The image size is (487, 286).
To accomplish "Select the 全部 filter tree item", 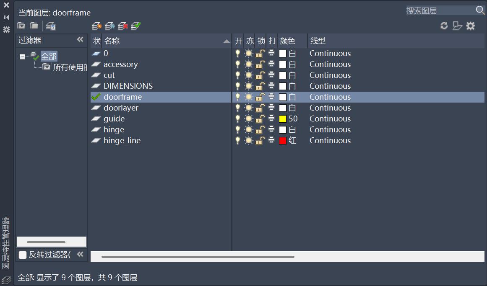I will point(49,56).
